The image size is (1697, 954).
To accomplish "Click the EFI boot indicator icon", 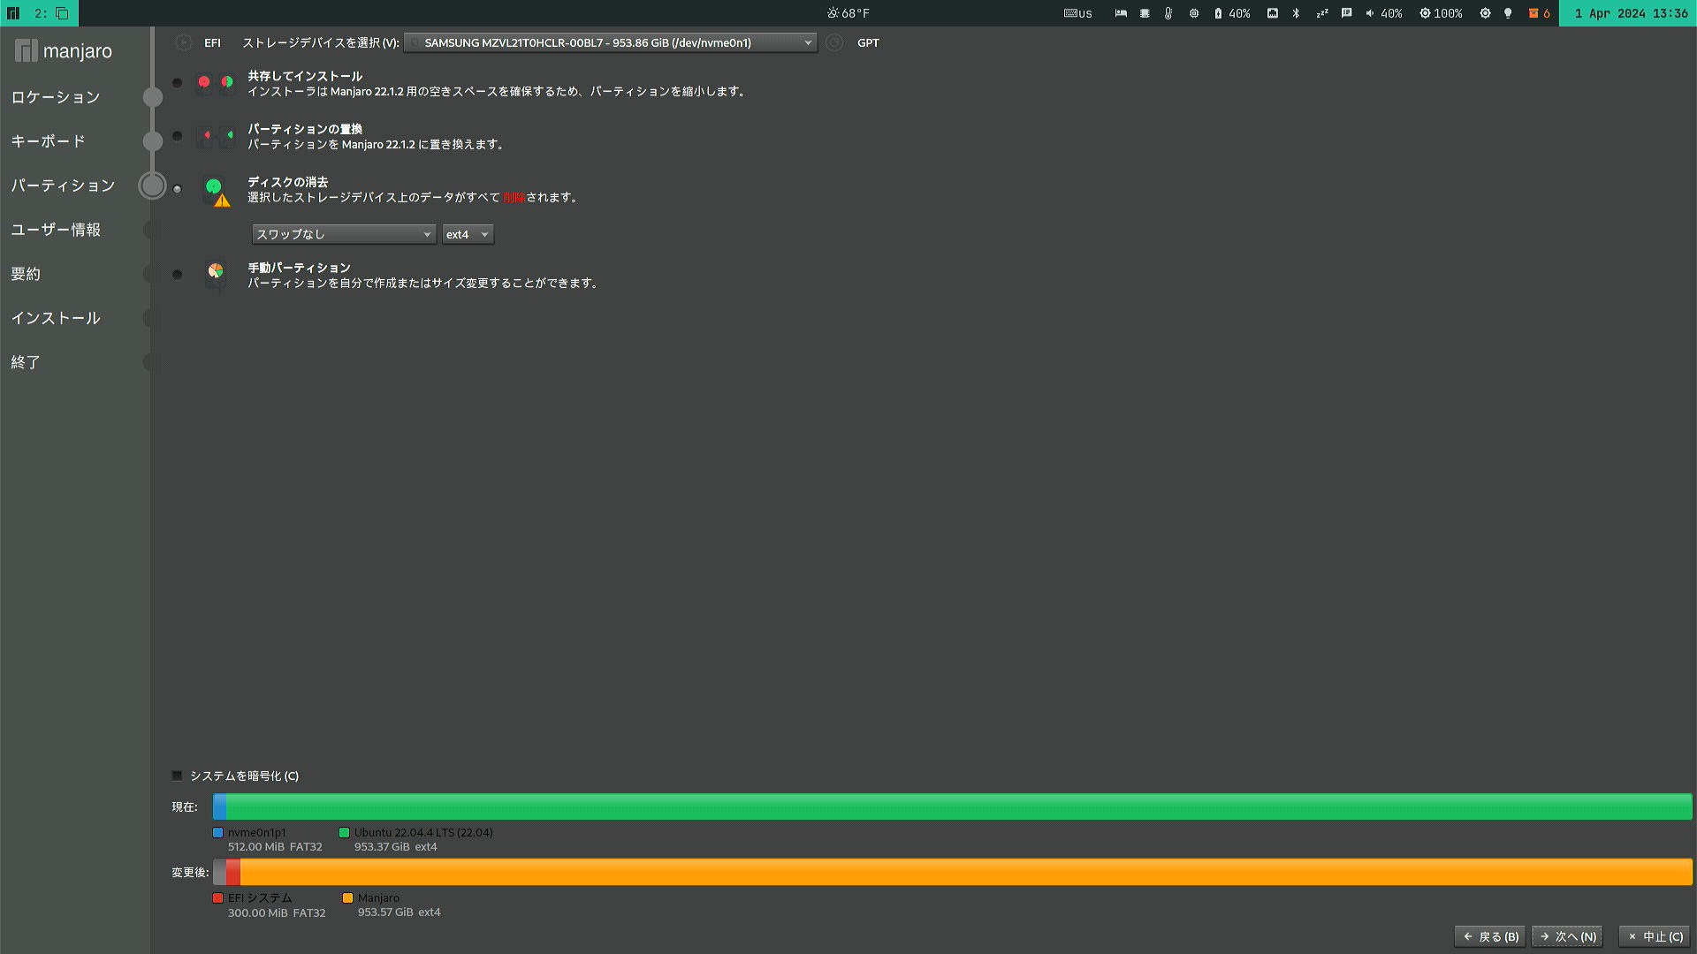I will coord(183,42).
